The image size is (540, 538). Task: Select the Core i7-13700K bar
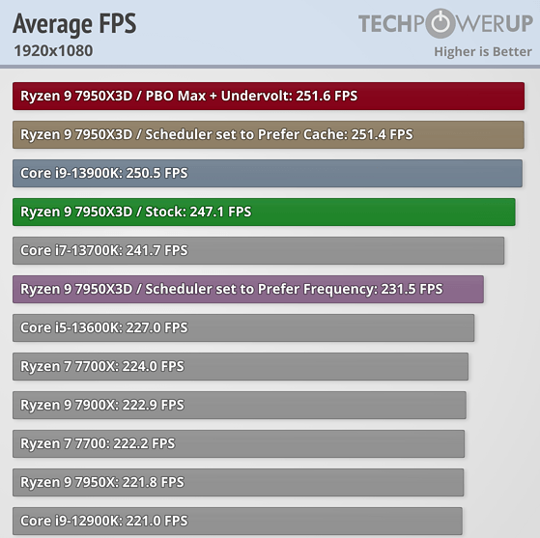coord(258,250)
